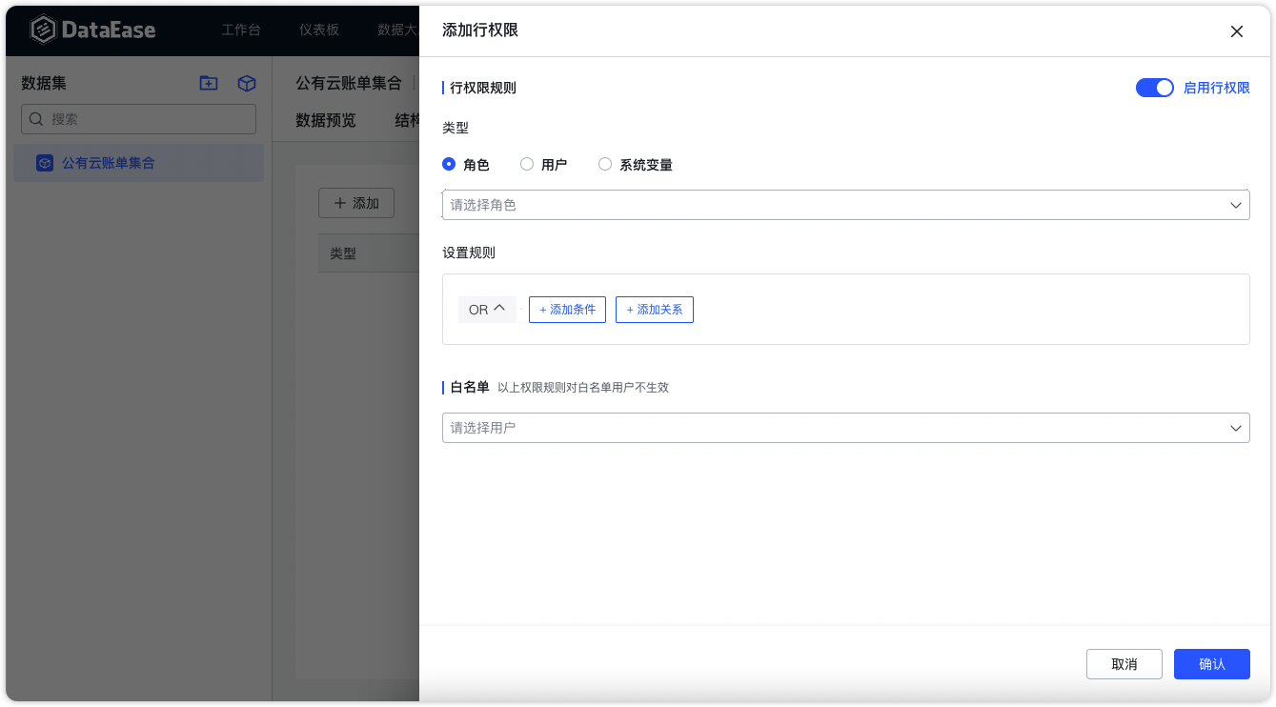Expand the OR relation selector

[487, 310]
